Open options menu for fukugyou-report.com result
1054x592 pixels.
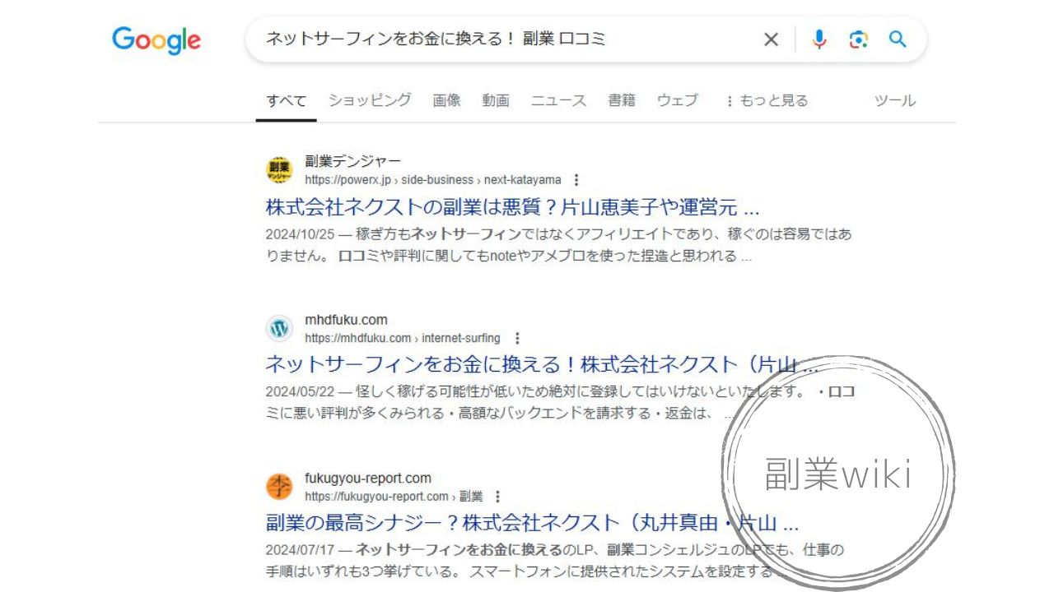tap(497, 497)
